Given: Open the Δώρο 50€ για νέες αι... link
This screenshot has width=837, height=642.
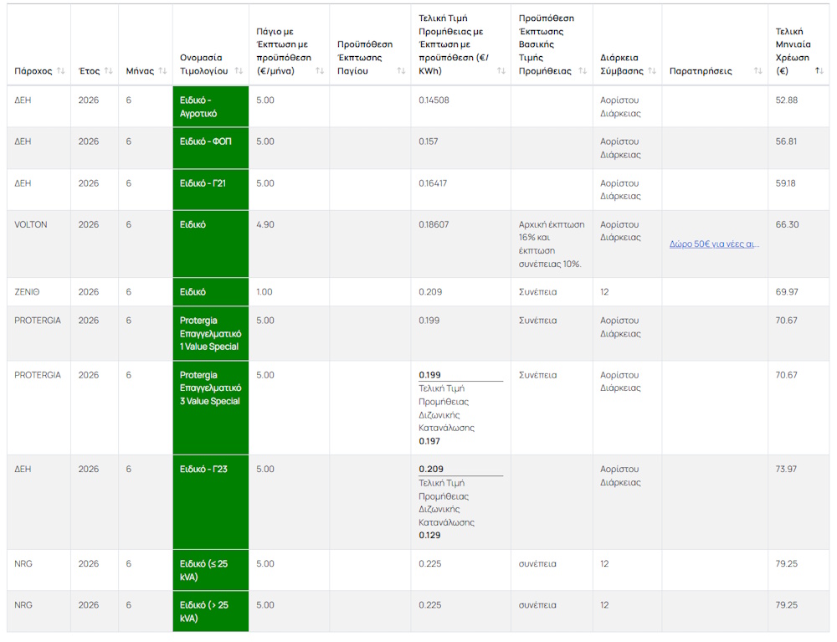Looking at the screenshot, I should click(x=714, y=244).
